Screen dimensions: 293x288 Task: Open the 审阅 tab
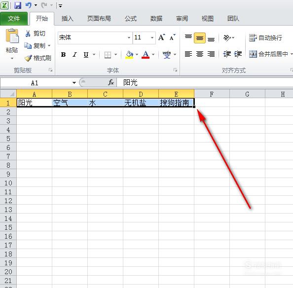182,18
